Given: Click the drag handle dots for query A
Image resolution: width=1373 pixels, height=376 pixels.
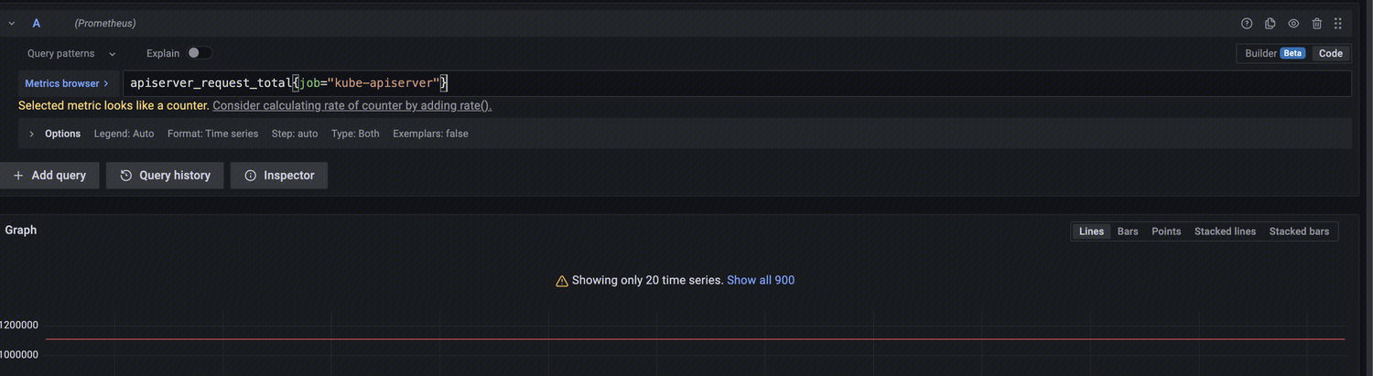Looking at the screenshot, I should 1338,24.
